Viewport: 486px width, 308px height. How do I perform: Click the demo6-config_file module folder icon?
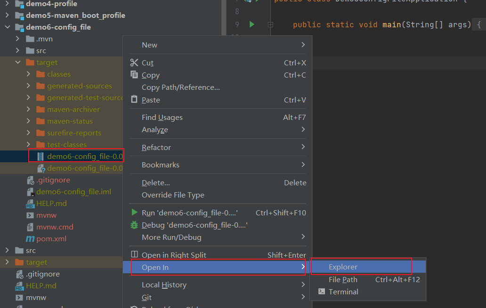tap(19, 27)
